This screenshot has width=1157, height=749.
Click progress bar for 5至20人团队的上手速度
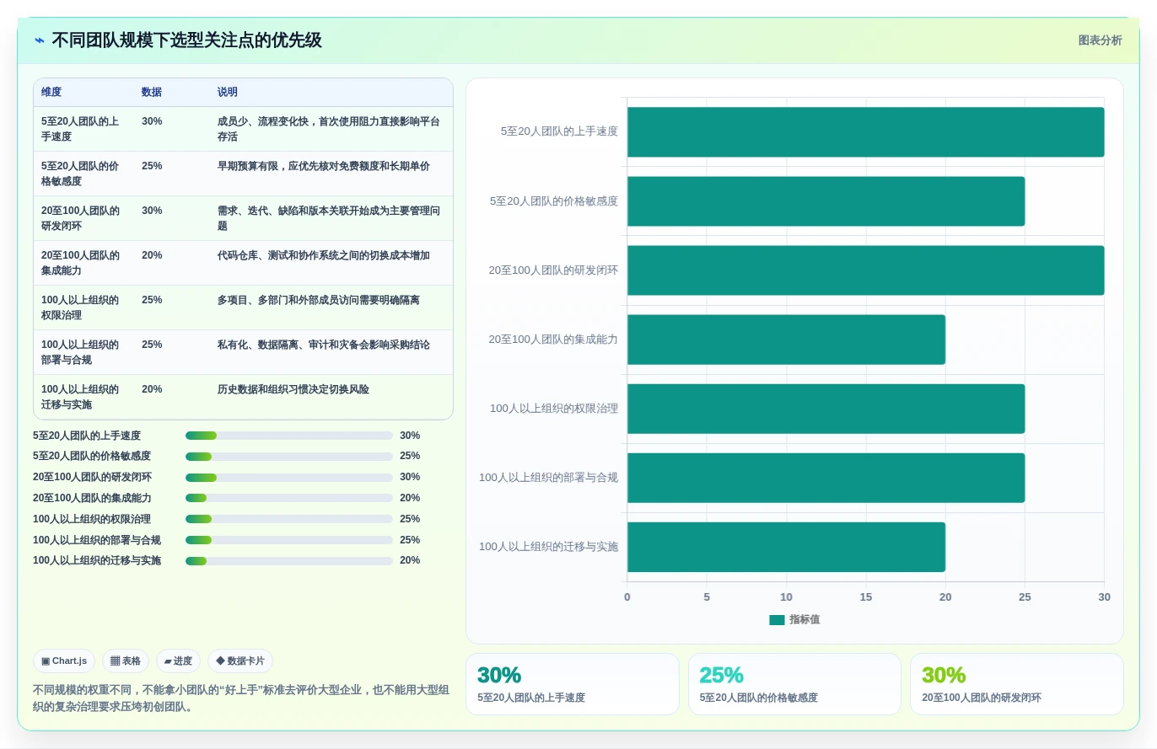[289, 436]
